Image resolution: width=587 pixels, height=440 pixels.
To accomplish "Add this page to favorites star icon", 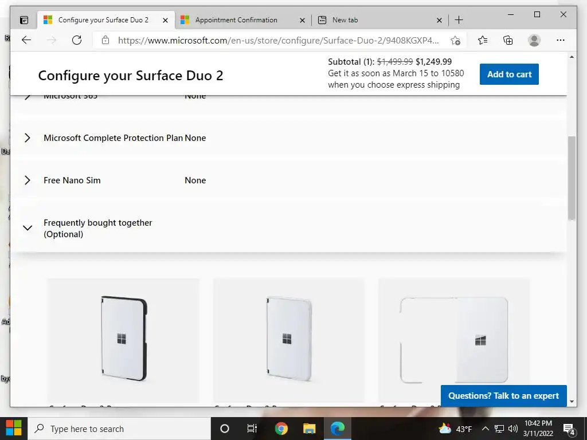I will (x=455, y=41).
